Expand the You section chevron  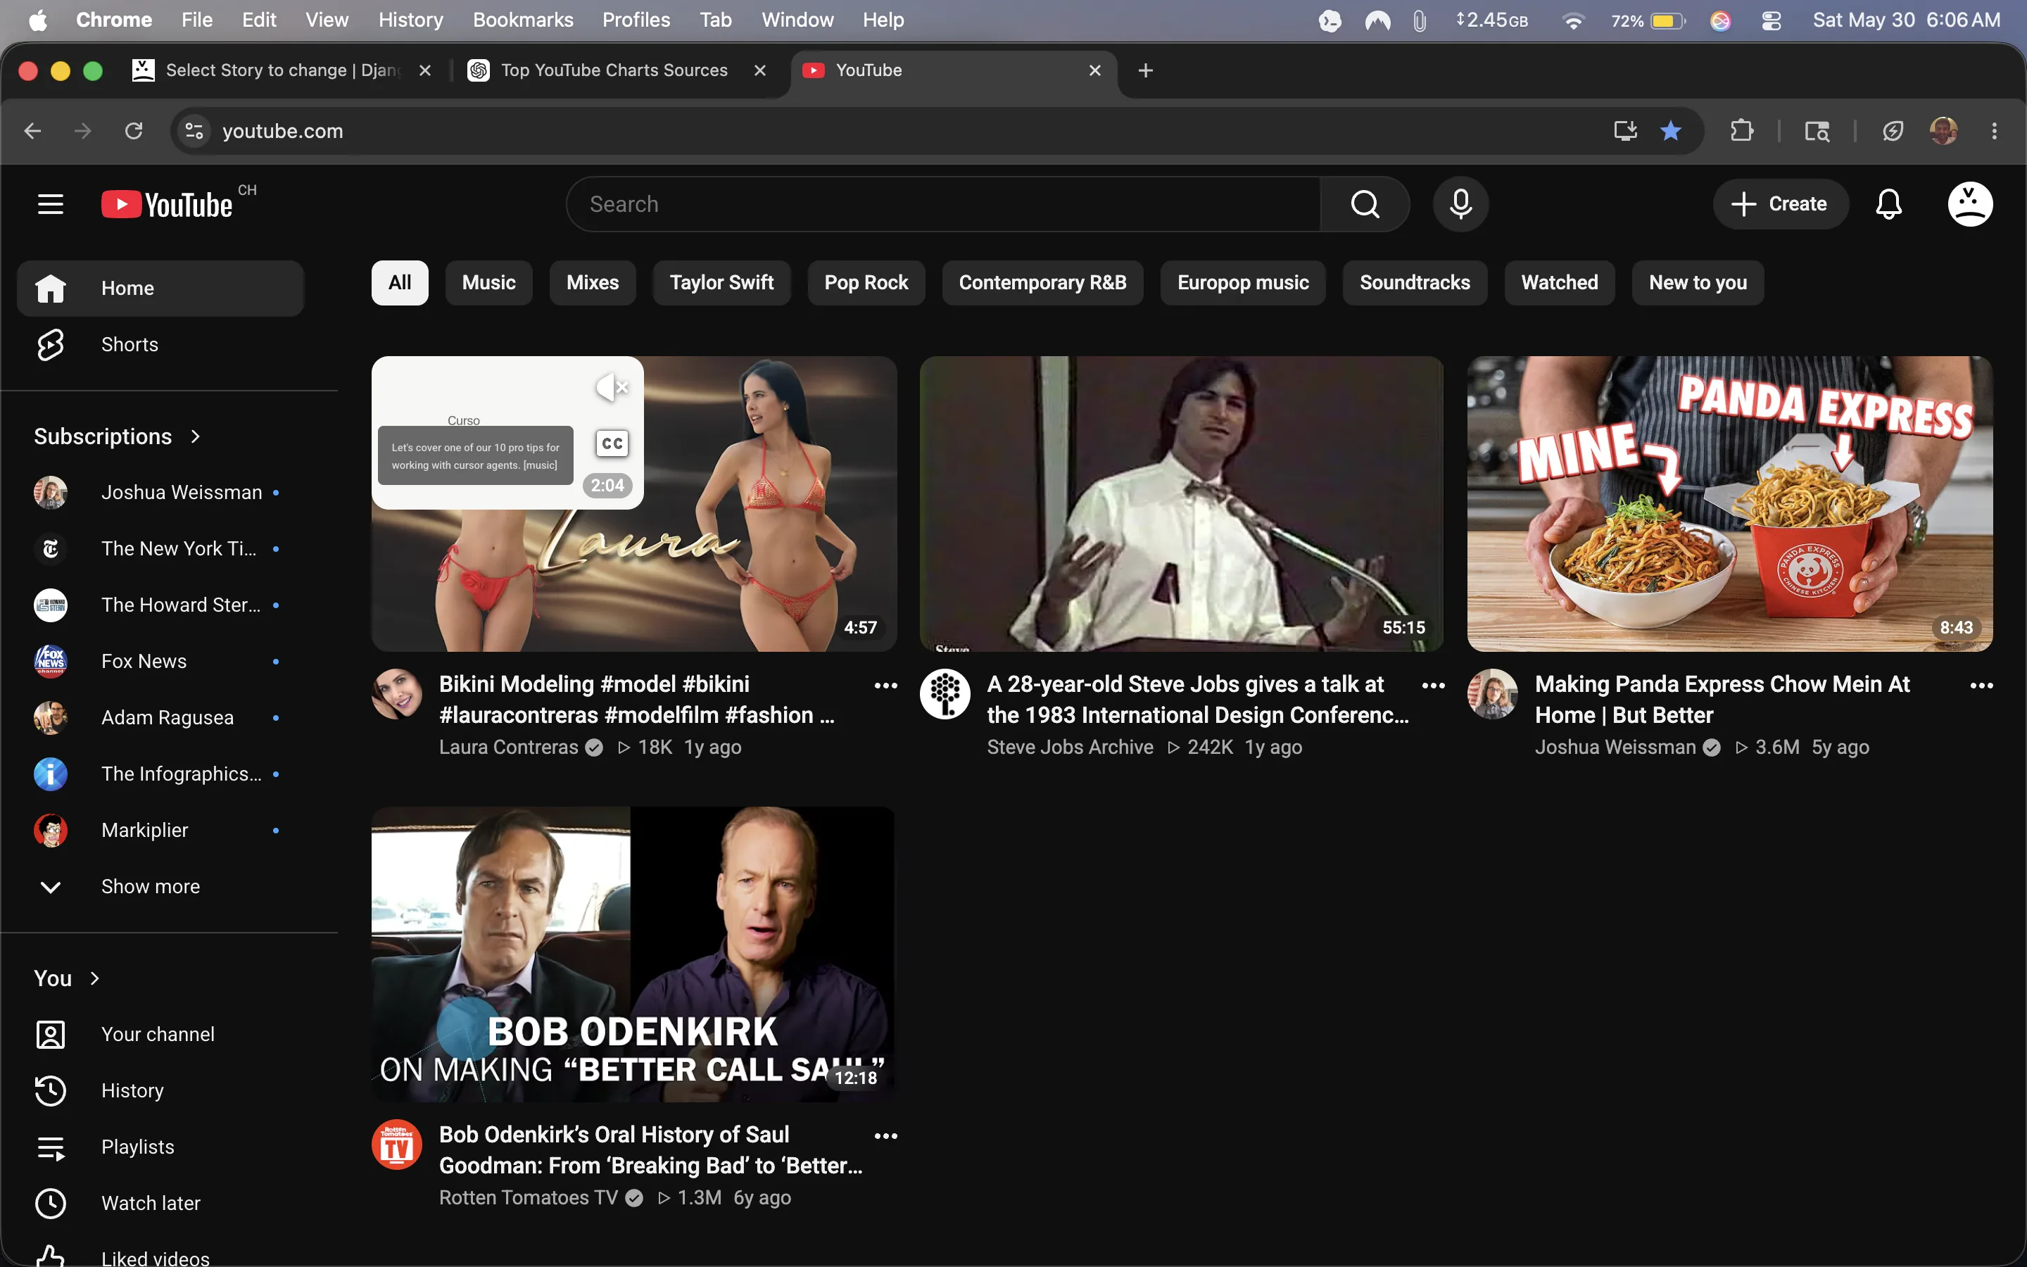tap(94, 978)
